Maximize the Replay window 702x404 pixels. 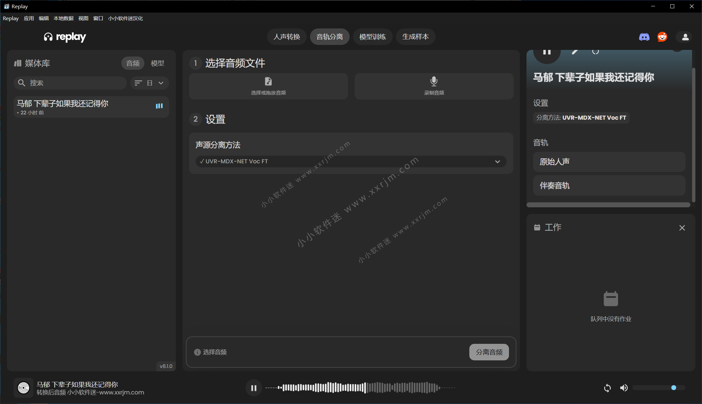[672, 6]
